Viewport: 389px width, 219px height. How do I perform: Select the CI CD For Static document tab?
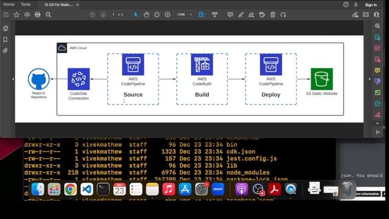pyautogui.click(x=58, y=5)
